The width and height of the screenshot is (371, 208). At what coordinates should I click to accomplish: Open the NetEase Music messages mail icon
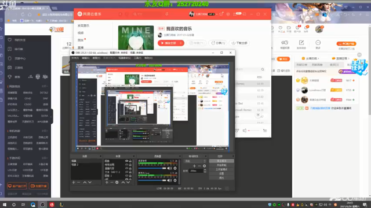pos(235,14)
